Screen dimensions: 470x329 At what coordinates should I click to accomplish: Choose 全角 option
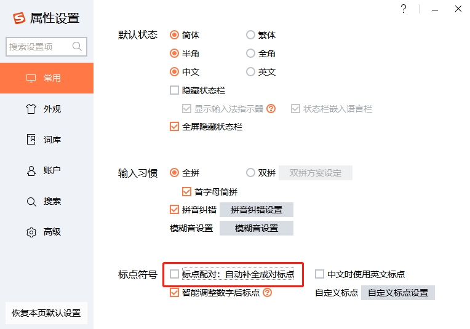click(250, 54)
